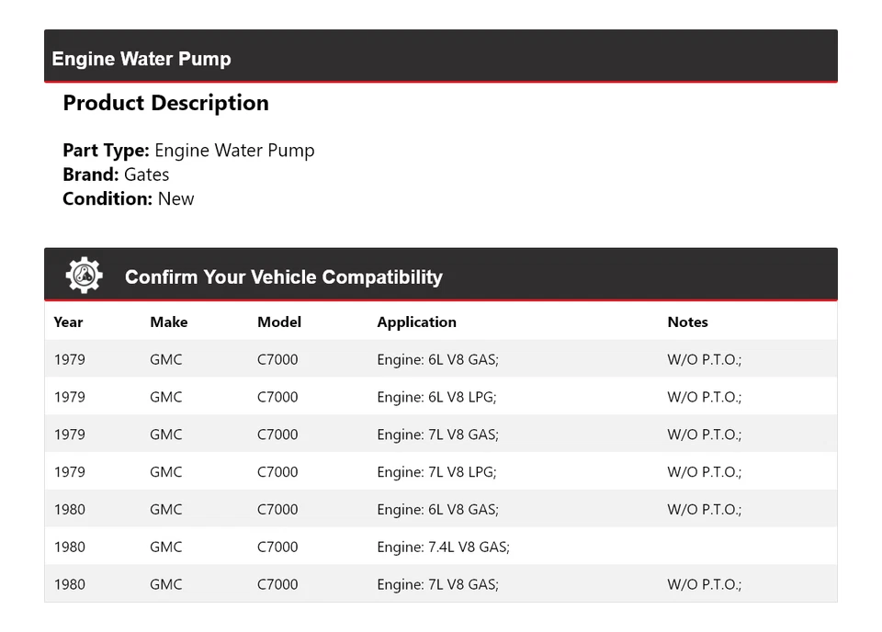Click W/O P.T.O. note in last row
This screenshot has width=882, height=632.
coord(704,584)
